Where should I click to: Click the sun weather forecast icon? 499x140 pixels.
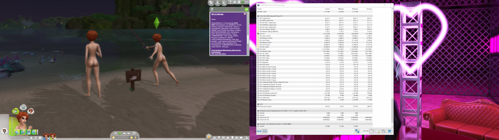point(132,138)
